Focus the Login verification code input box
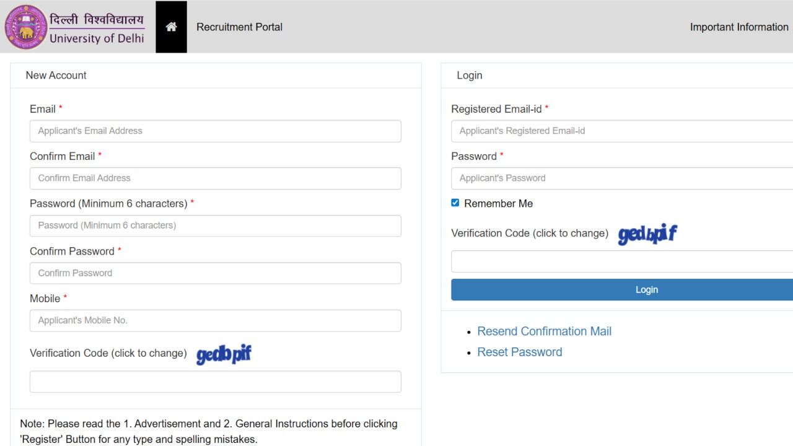The image size is (793, 446). pos(621,261)
